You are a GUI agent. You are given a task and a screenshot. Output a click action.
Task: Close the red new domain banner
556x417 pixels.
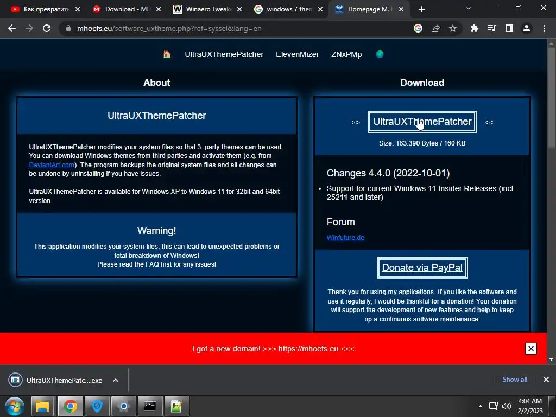(531, 349)
